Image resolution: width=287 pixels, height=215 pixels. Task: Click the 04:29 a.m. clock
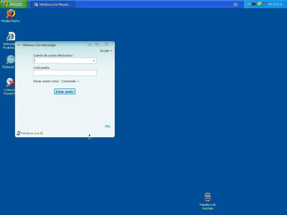[276, 4]
